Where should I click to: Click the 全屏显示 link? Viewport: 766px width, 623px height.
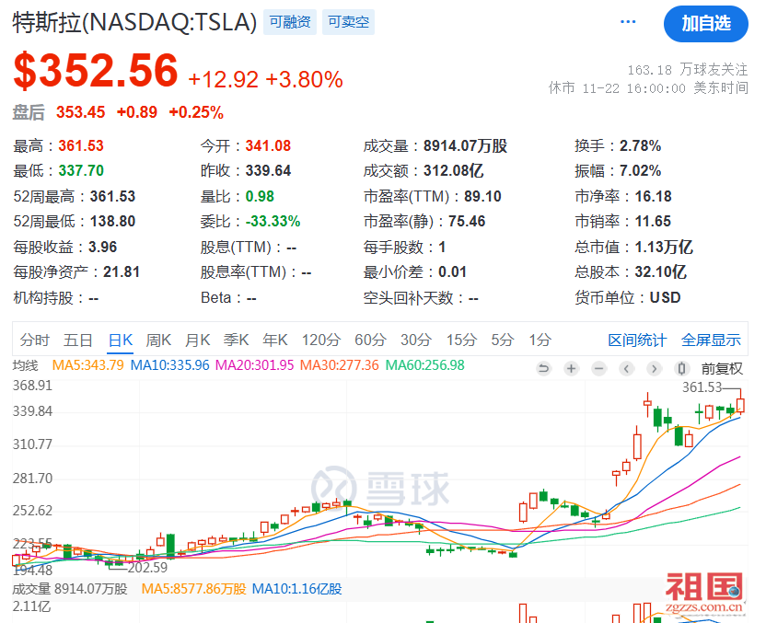point(712,340)
